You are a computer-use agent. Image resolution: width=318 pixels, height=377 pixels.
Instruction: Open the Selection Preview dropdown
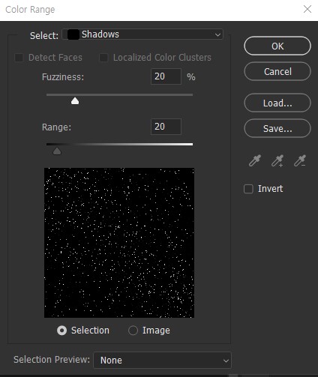162,360
